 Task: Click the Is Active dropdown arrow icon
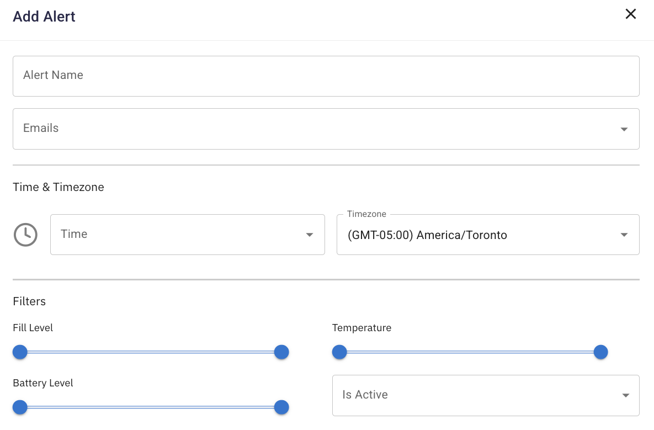coord(625,395)
